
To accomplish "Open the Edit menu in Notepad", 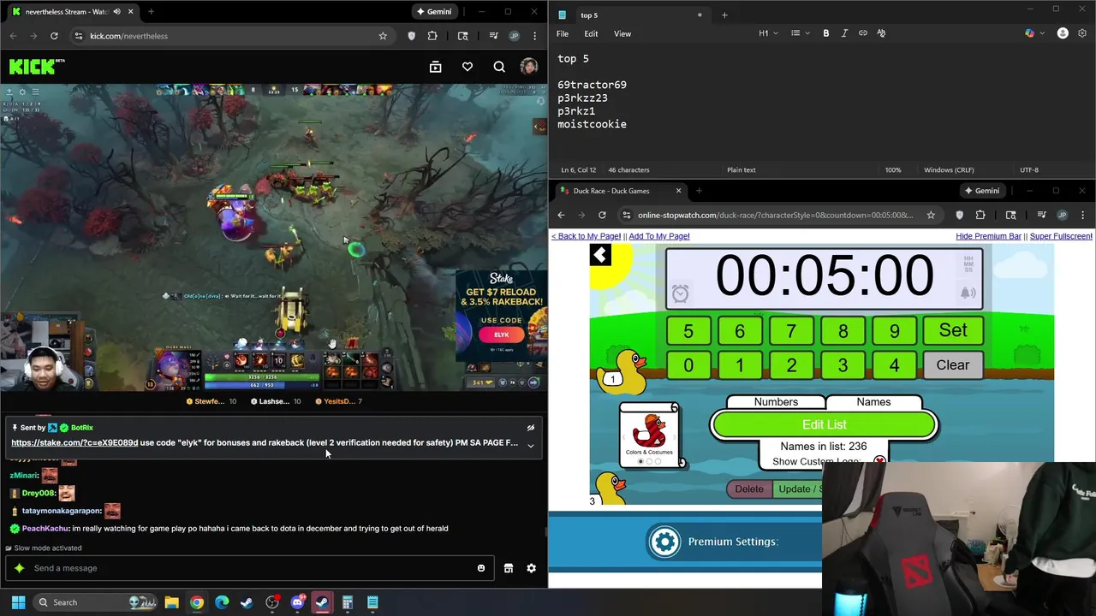I will coord(591,33).
